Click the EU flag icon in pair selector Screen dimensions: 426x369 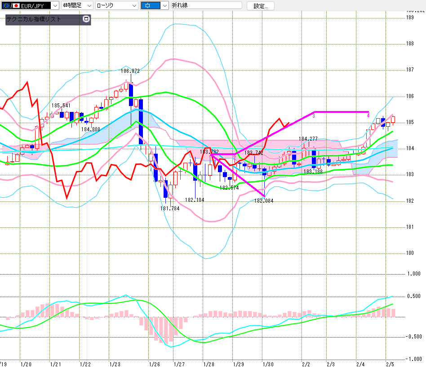pos(6,6)
